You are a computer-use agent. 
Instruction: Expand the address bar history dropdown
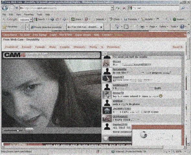(112, 8)
